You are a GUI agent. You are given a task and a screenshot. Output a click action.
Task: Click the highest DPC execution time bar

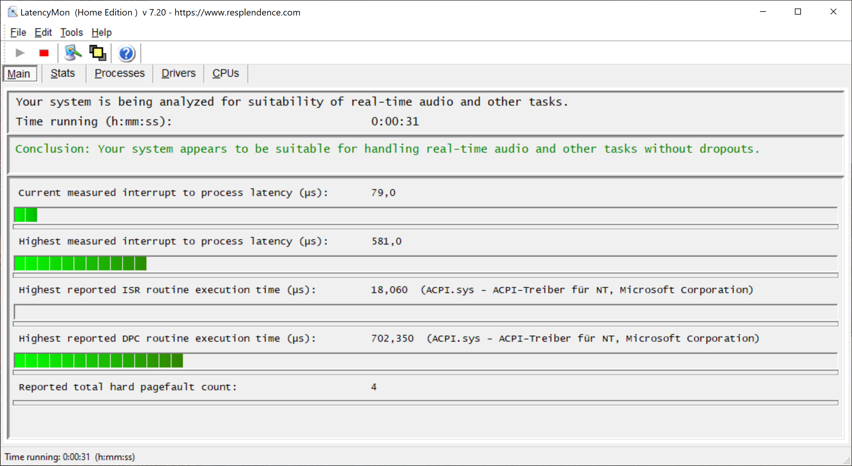click(x=425, y=361)
